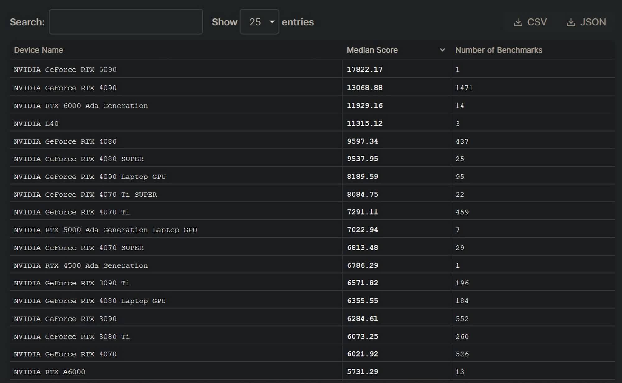Click the RTX 4070 Ti SUPER row
The height and width of the screenshot is (383, 622).
tap(86, 195)
